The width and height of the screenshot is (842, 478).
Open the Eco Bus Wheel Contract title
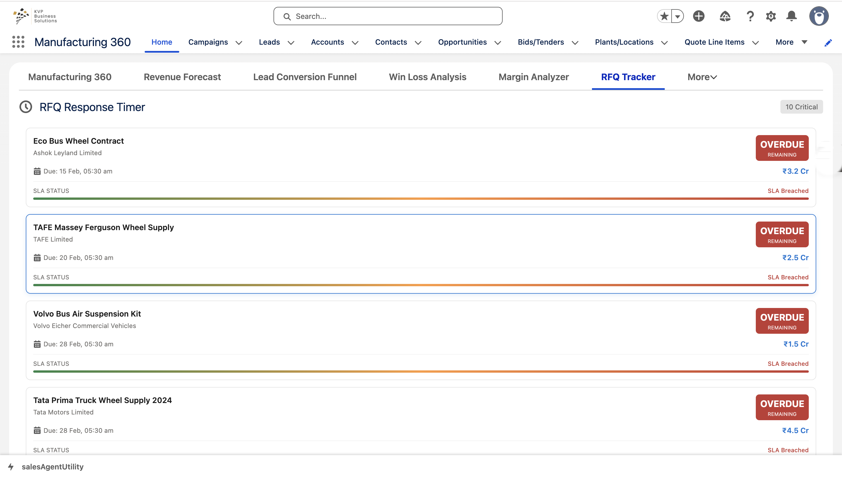78,141
